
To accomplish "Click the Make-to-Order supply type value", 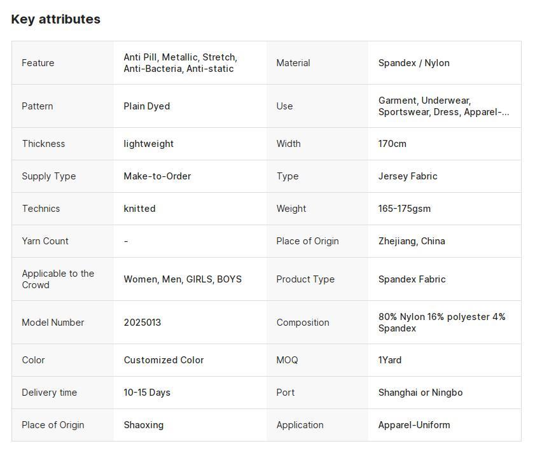I will click(157, 176).
